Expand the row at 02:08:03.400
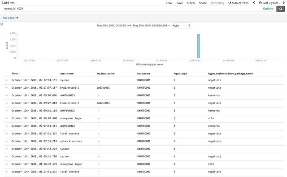287x177 pixels. click(7, 118)
